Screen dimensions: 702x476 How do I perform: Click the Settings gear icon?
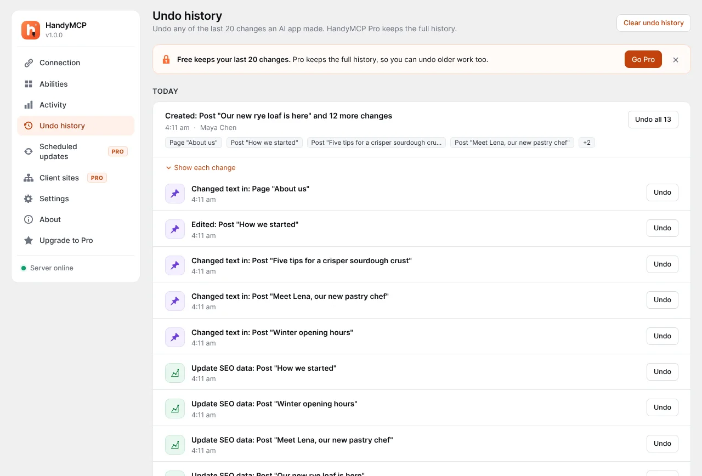point(29,199)
